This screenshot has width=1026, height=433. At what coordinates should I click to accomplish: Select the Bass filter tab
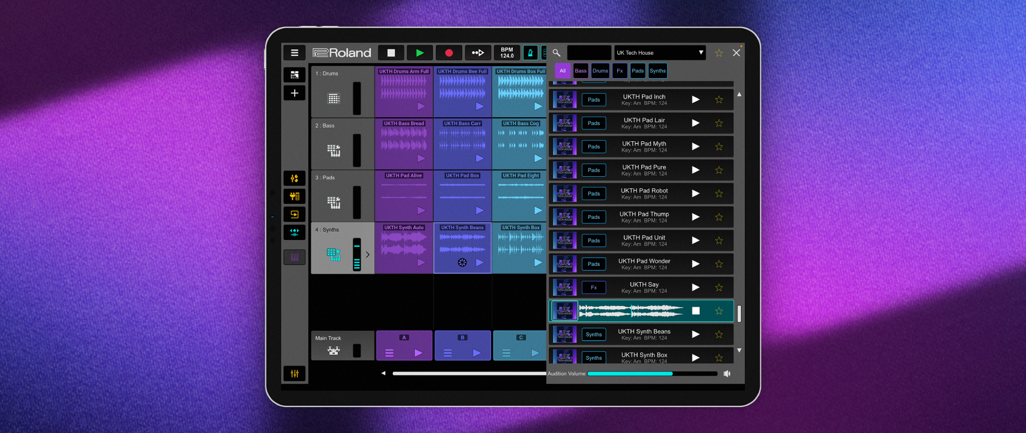581,71
